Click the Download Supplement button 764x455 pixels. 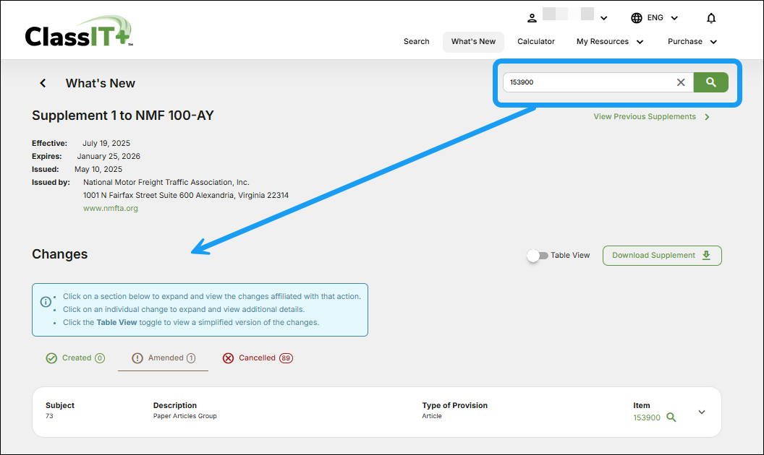click(661, 256)
